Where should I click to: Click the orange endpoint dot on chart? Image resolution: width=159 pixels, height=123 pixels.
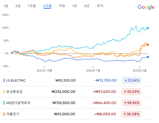(147, 45)
